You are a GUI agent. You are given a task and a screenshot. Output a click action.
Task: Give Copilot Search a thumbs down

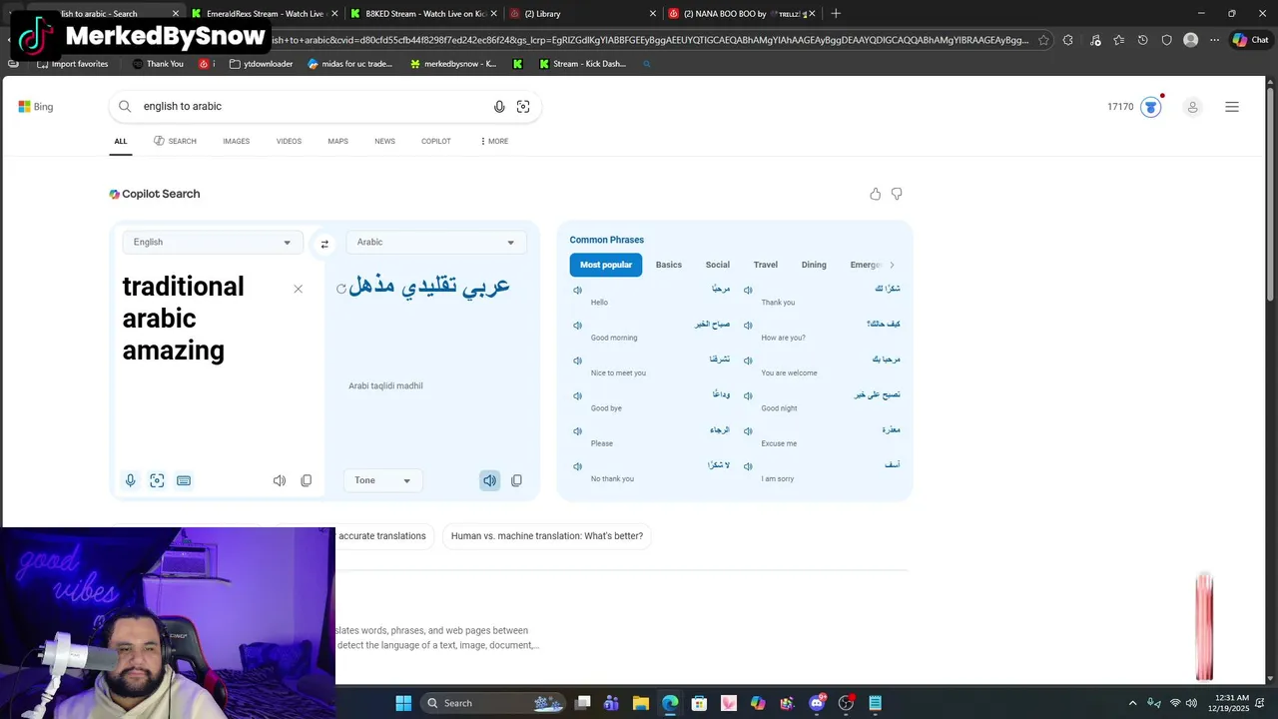[x=897, y=194]
